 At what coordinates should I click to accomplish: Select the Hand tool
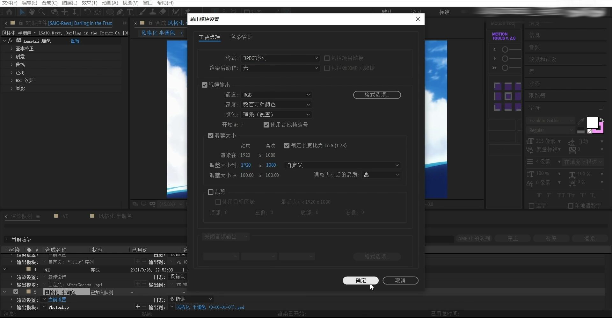(32, 12)
